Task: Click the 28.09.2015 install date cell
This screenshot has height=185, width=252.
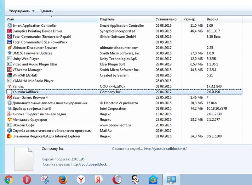Action: tap(163, 81)
